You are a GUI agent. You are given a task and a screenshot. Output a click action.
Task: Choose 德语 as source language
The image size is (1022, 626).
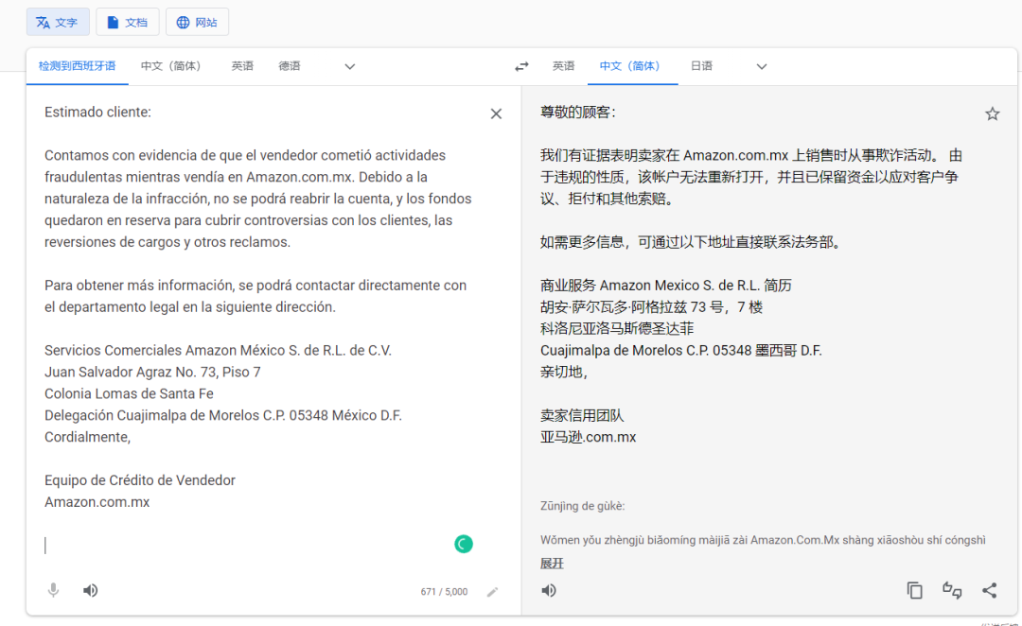tap(290, 66)
